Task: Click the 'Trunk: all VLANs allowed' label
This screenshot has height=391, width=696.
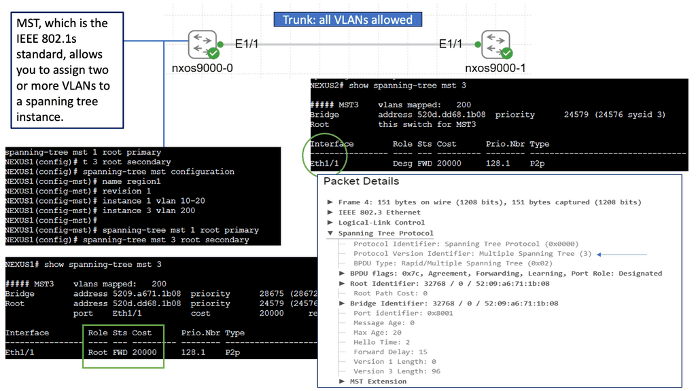Action: (347, 20)
